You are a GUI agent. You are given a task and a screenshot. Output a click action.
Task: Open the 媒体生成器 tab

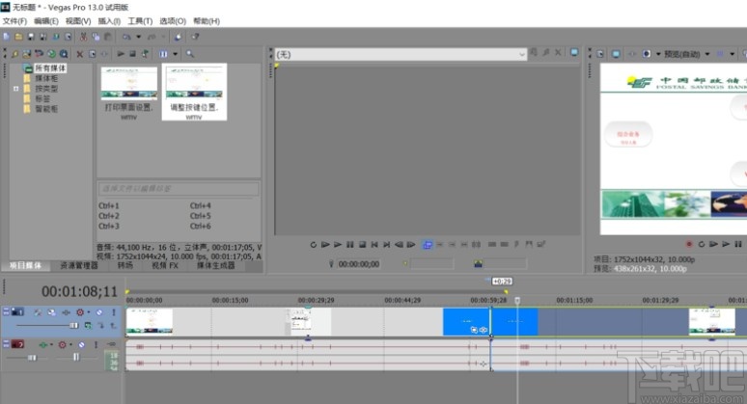click(216, 265)
